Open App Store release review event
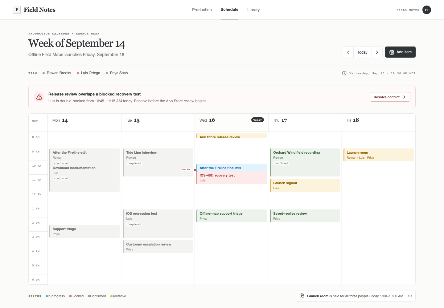This screenshot has width=444, height=308. point(232,136)
